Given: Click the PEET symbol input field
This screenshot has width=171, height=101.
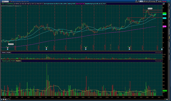Looking at the screenshot, I should tap(5, 1).
